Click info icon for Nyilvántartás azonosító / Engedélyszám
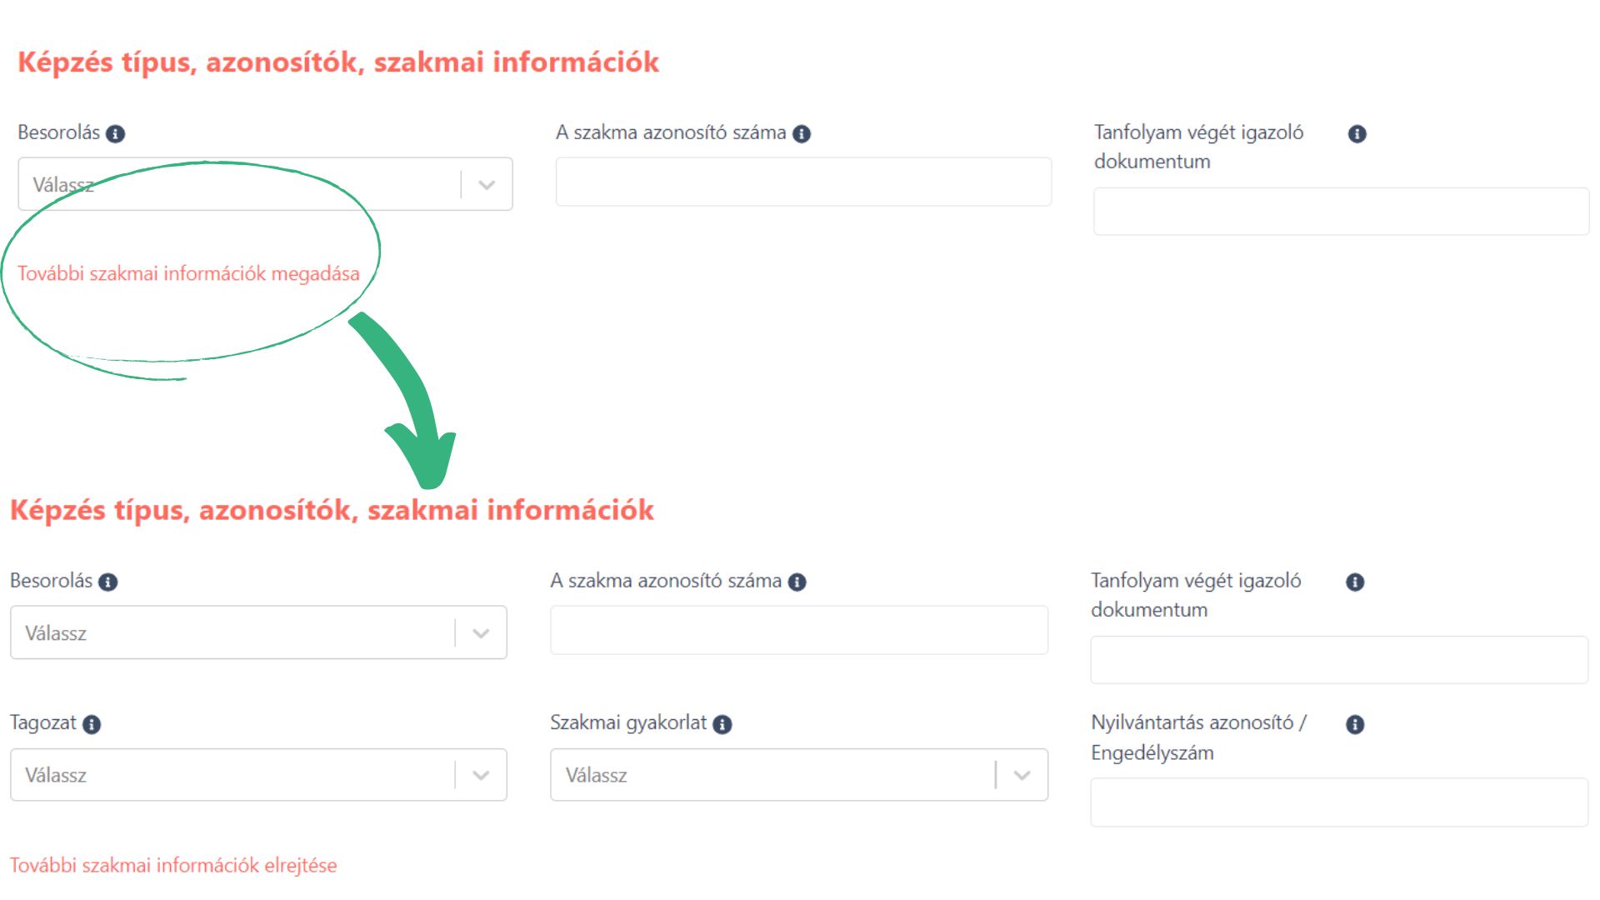Screen dimensions: 1600x900 (1355, 724)
